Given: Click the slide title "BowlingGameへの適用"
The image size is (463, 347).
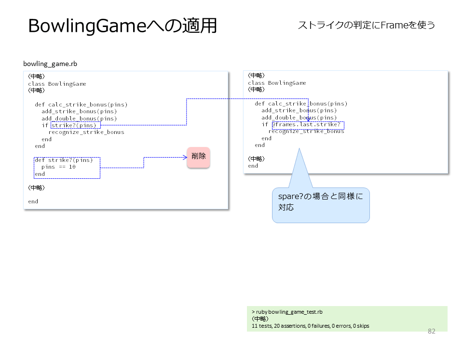Looking at the screenshot, I should pos(123,26).
